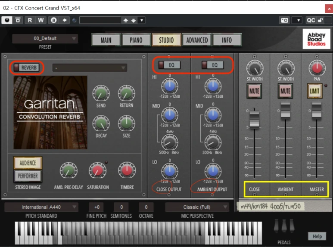Open the reverb type dropdown
Screen dimensions: 333x247
(x=90, y=68)
